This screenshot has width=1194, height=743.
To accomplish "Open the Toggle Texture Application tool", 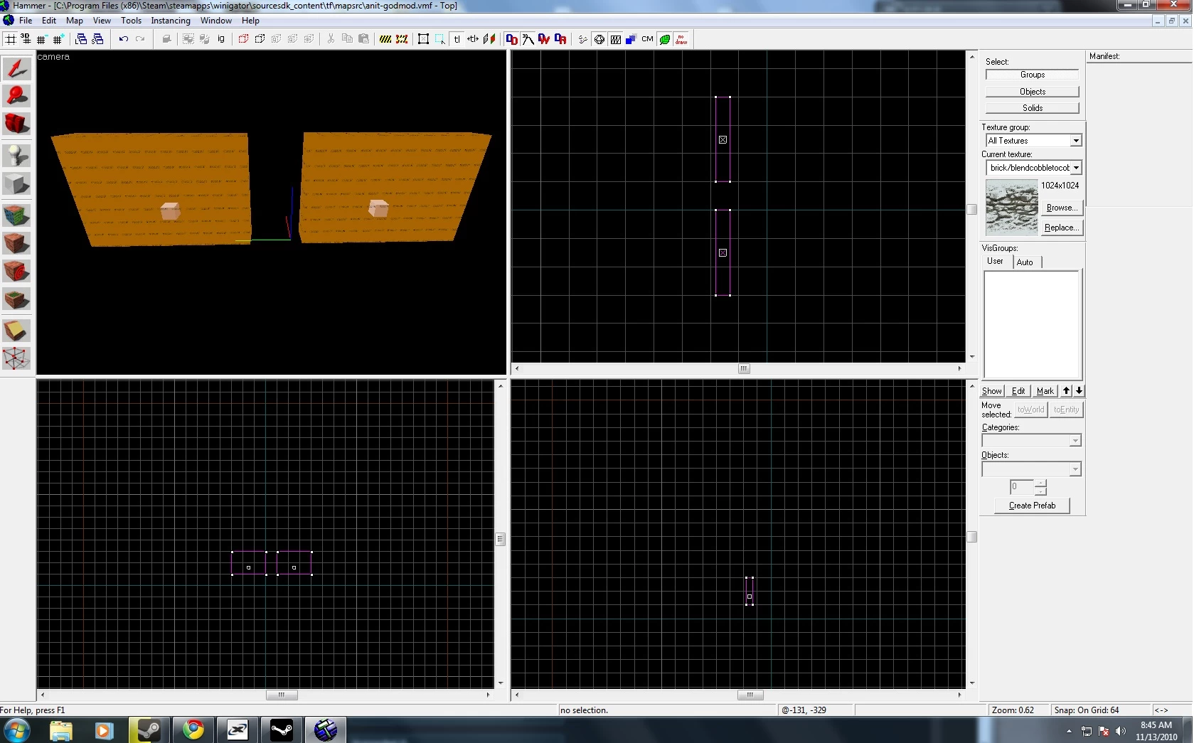I will click(x=16, y=215).
